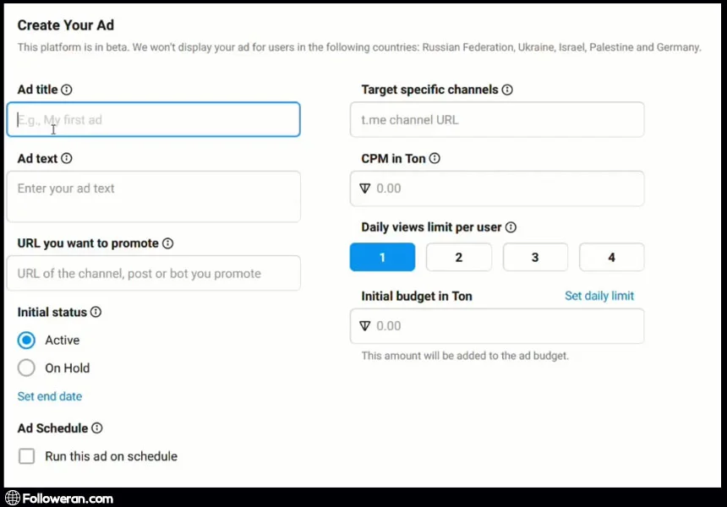Screen dimensions: 727x507
Task: Choose 2 daily views per user
Action: coord(459,257)
